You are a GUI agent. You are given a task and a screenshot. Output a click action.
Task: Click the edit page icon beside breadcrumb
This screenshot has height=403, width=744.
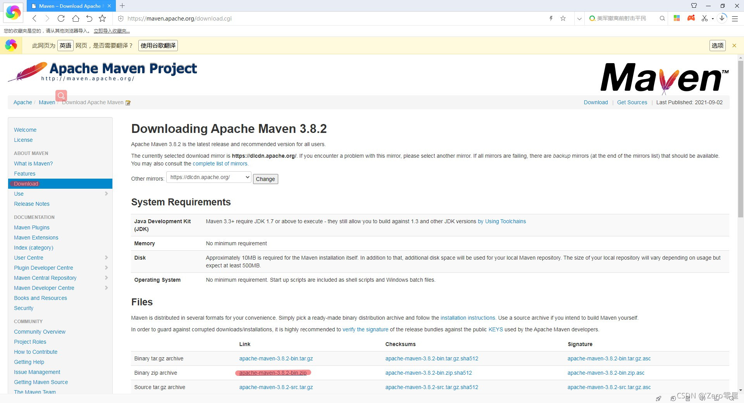[128, 103]
